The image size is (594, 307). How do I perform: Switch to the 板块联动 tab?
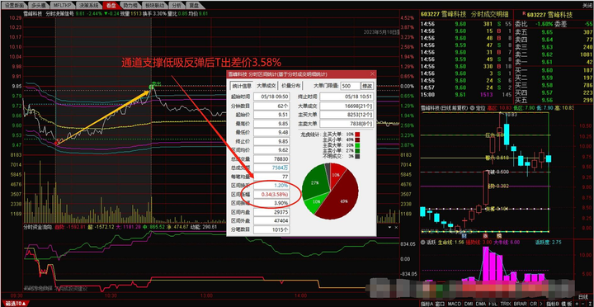point(154,6)
